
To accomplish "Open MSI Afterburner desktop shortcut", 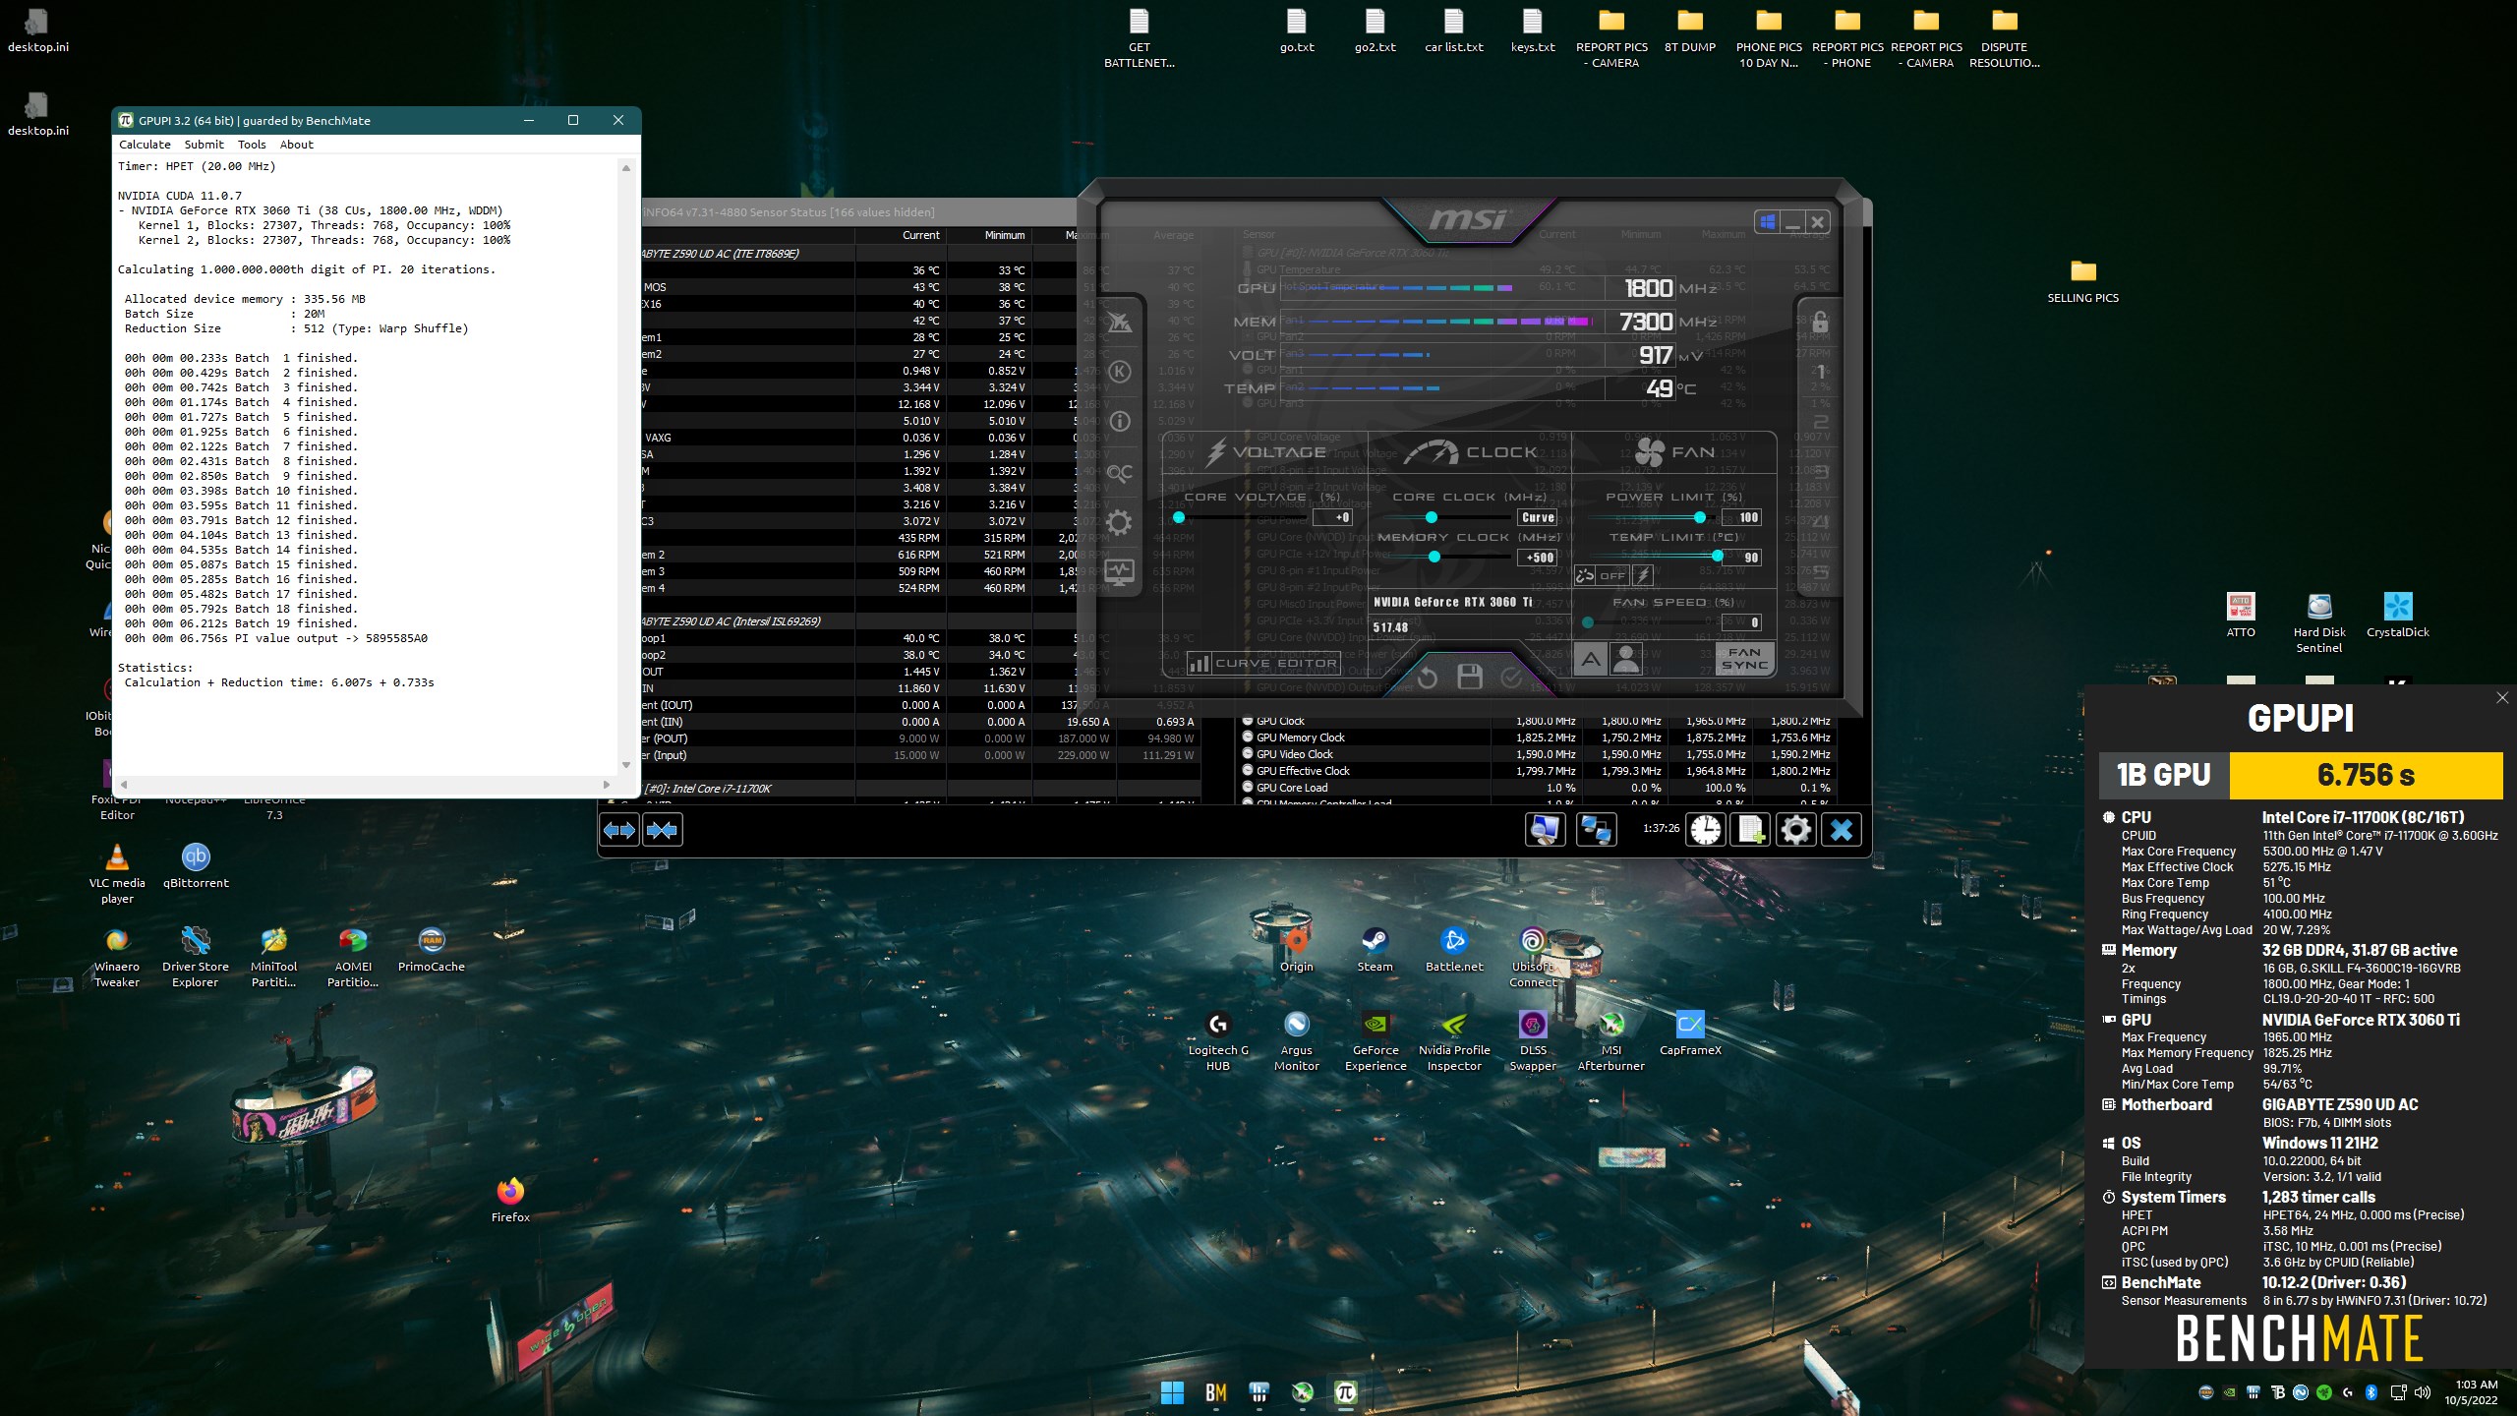I will (x=1610, y=1040).
